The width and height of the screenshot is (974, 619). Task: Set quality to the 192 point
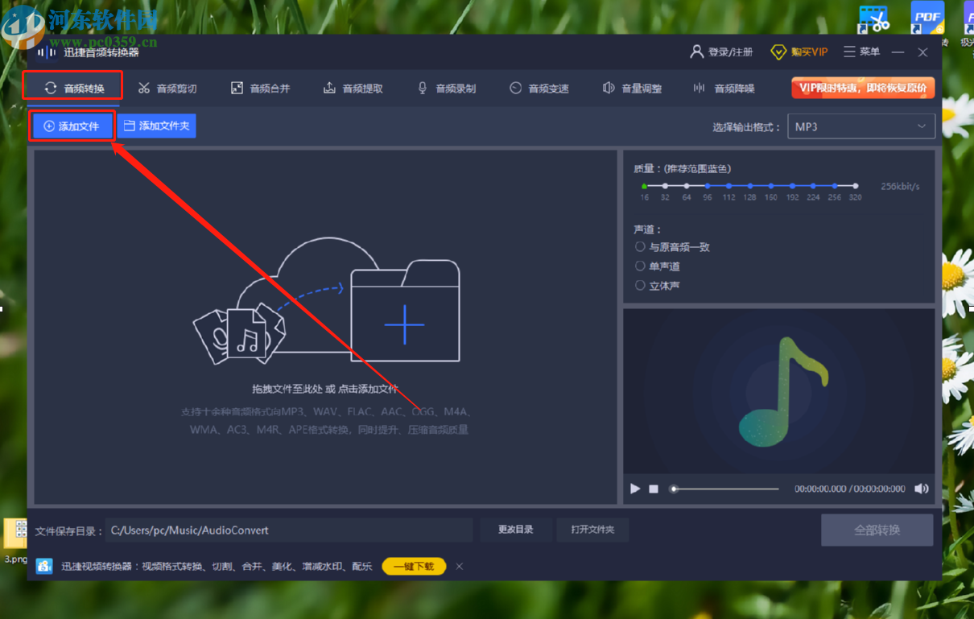pos(792,186)
